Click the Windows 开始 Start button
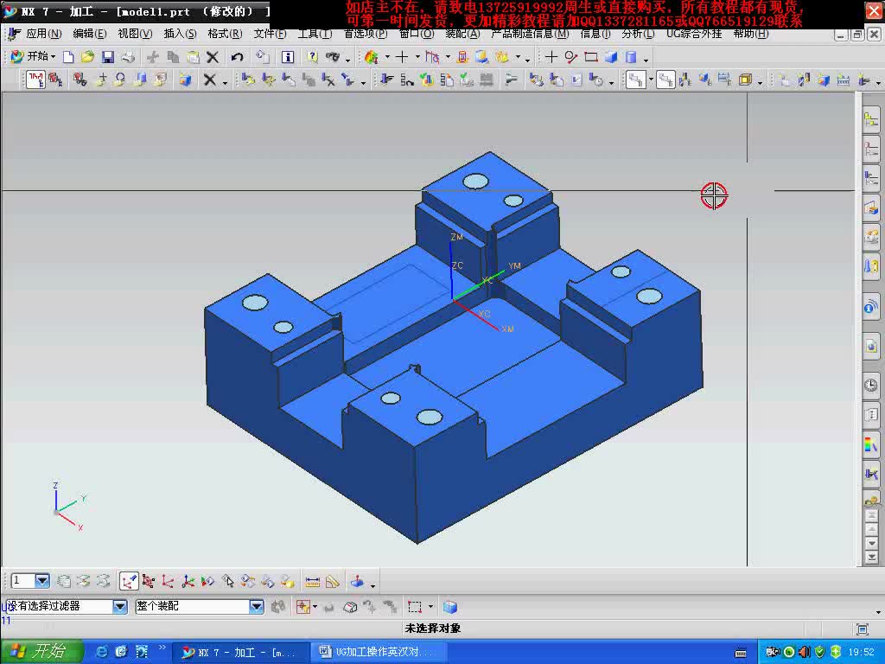The width and height of the screenshot is (885, 664). (x=41, y=652)
